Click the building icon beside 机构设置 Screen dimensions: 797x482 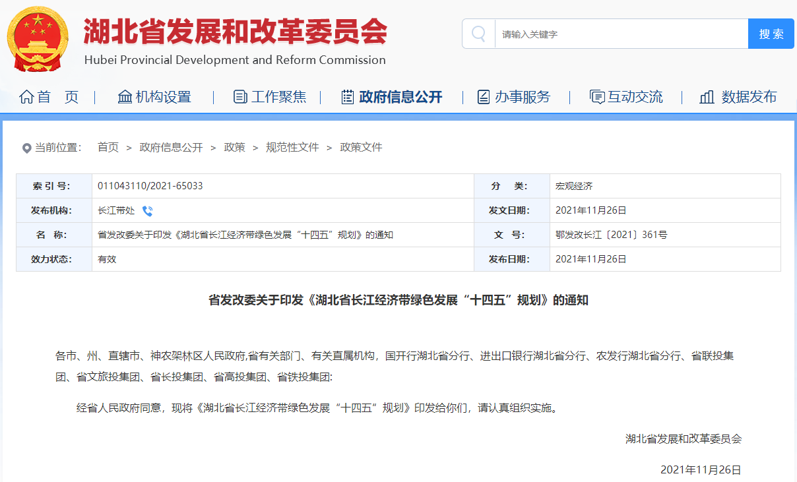coord(125,97)
